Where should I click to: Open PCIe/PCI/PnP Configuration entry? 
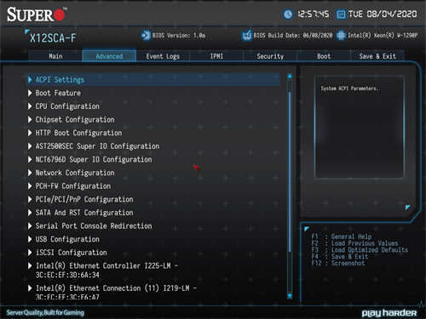(153, 199)
